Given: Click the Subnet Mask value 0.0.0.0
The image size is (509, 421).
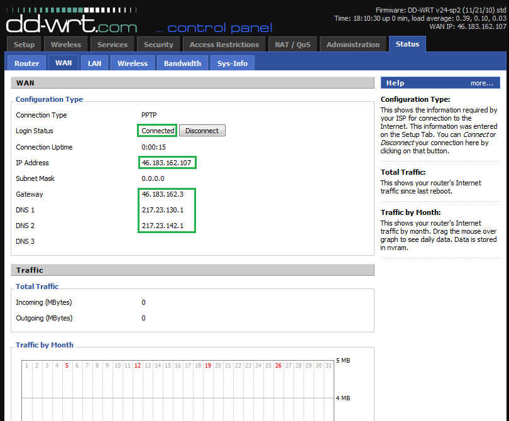Looking at the screenshot, I should click(x=153, y=178).
